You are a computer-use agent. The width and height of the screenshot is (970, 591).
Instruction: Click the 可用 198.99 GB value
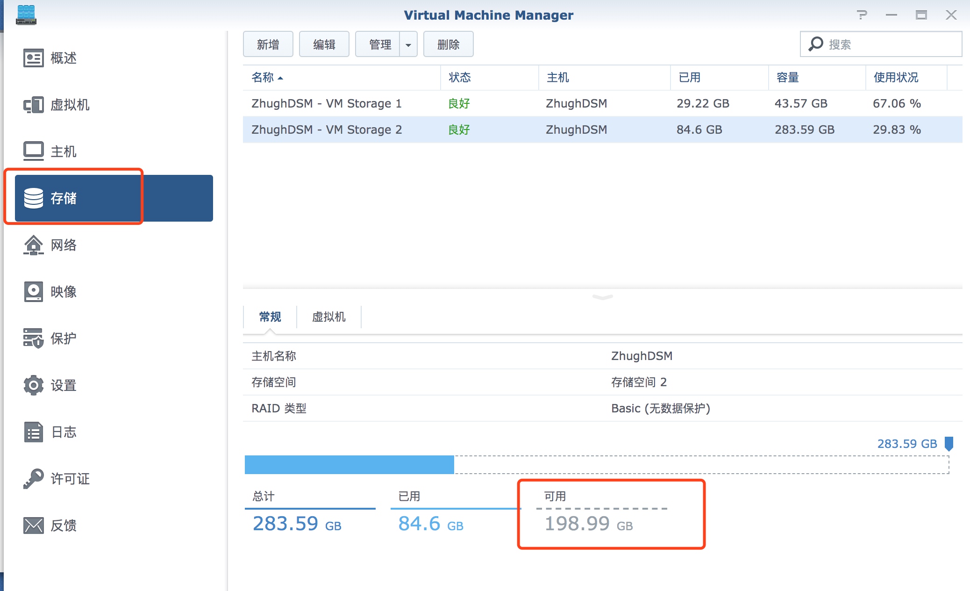(x=589, y=523)
